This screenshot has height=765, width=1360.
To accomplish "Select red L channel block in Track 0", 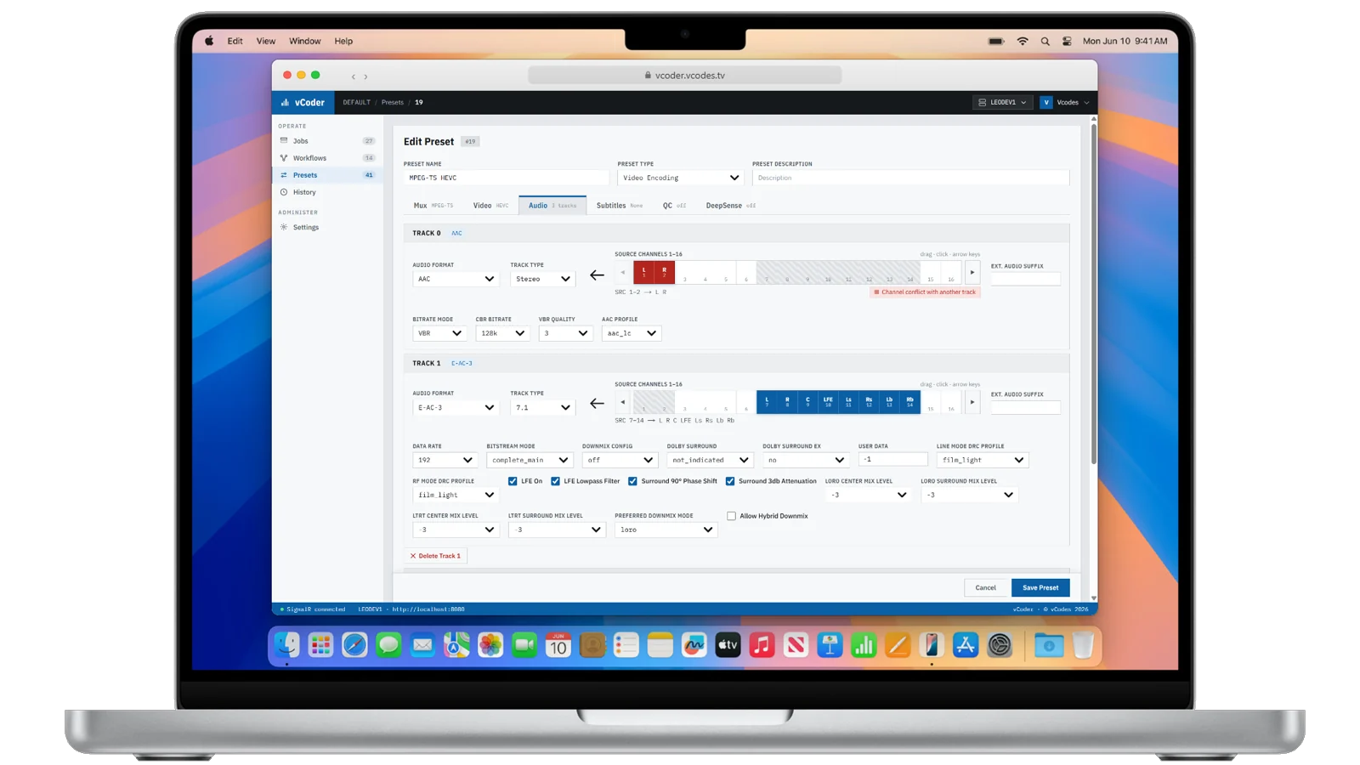I will pyautogui.click(x=643, y=272).
